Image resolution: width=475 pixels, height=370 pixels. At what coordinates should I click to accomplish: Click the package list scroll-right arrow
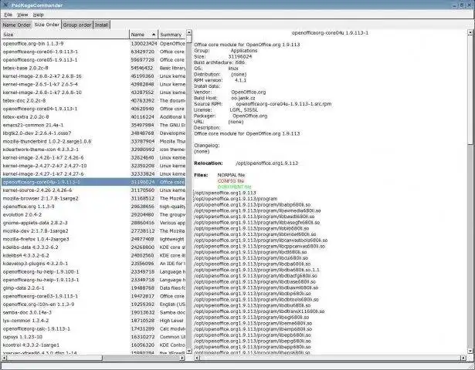[182, 358]
